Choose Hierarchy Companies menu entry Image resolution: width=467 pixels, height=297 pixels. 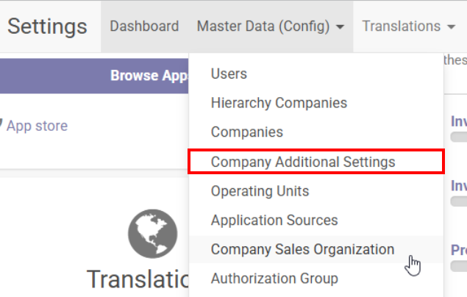[x=279, y=103]
